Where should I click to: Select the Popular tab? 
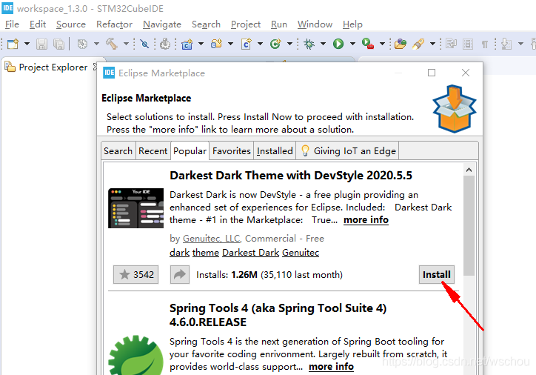[x=190, y=151]
